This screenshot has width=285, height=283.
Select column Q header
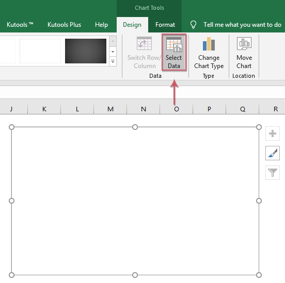[x=243, y=109]
